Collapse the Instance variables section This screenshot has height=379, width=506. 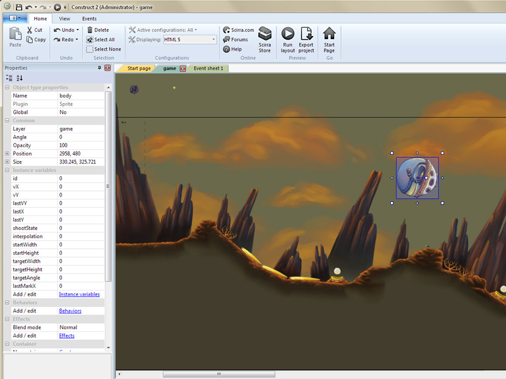click(x=7, y=171)
